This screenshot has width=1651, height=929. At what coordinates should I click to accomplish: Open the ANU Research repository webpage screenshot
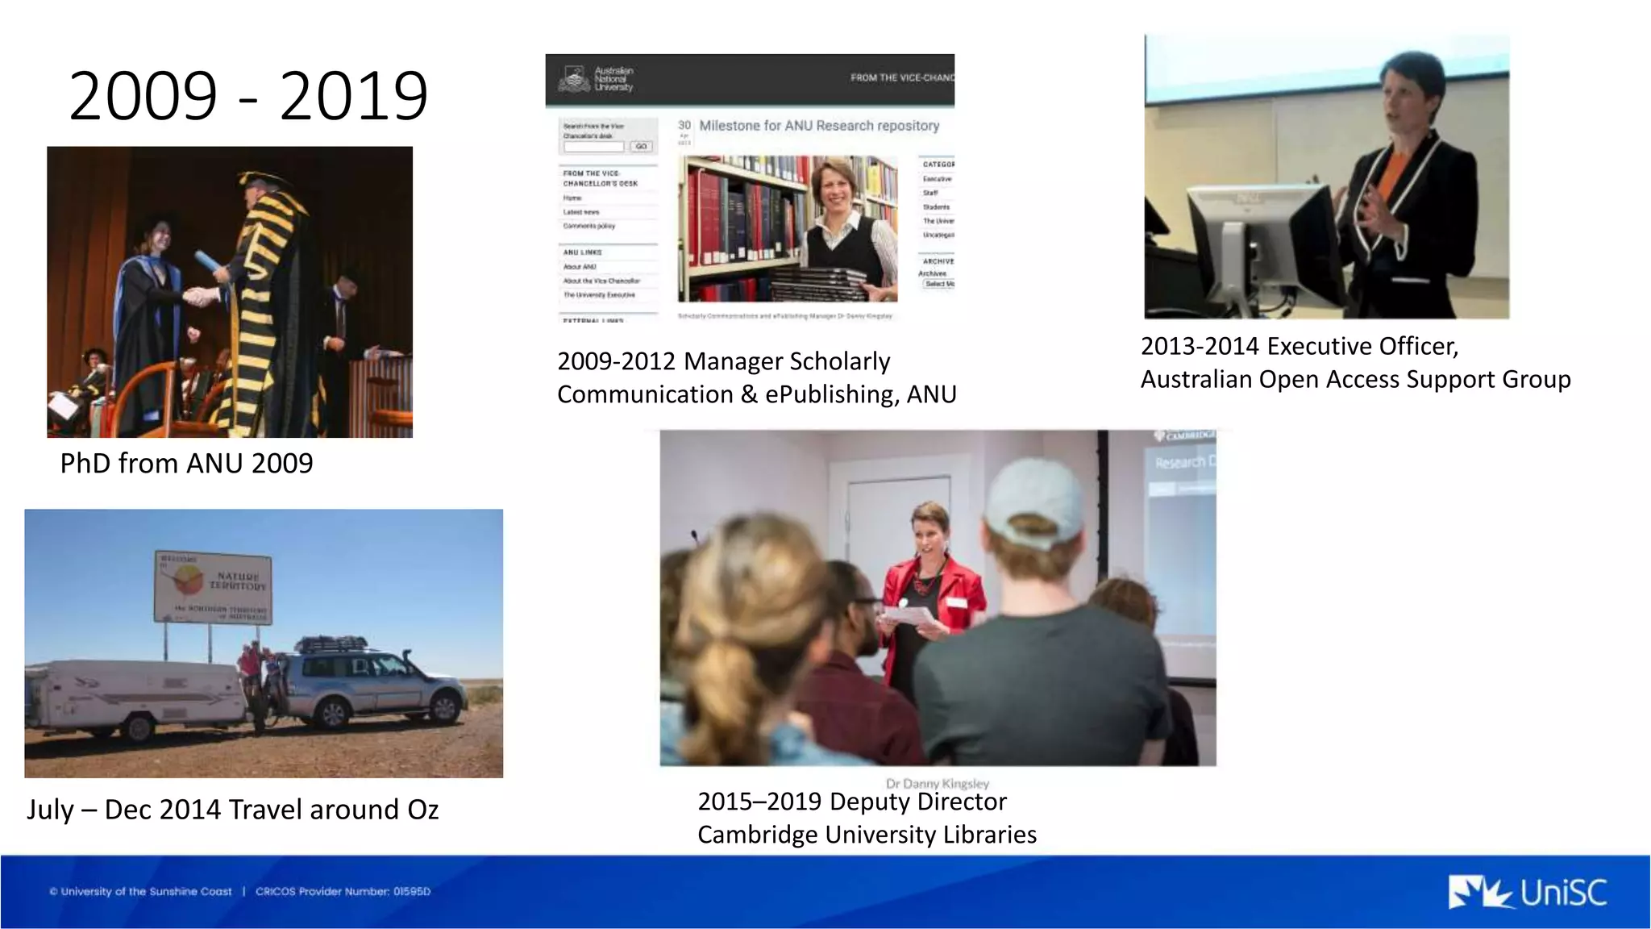point(750,189)
